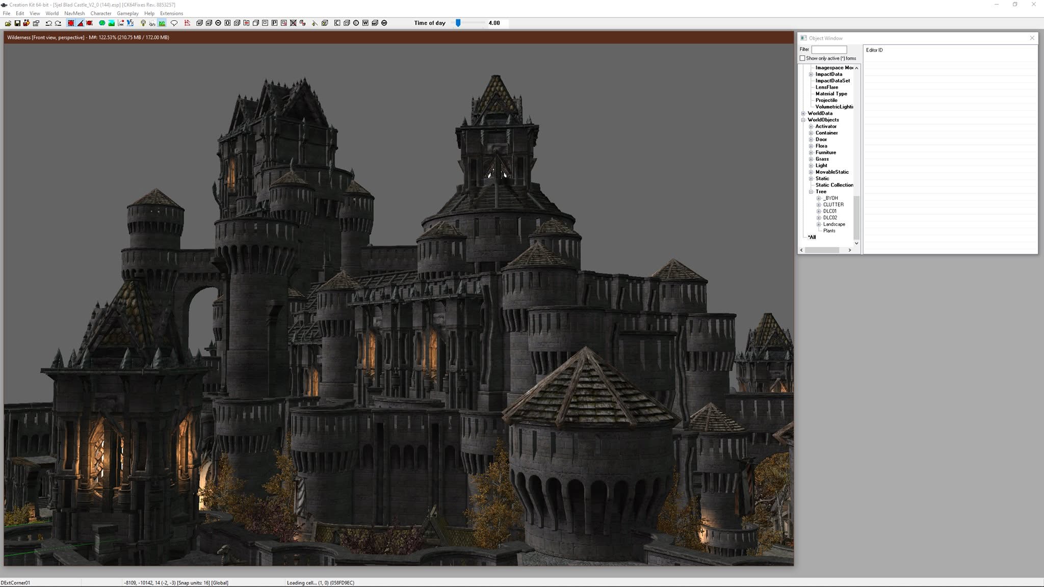Expand the CLUTTER subfolder under Tree
This screenshot has width=1044, height=587.
click(x=819, y=205)
